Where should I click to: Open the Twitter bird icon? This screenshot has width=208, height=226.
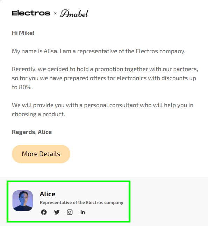coord(57,212)
